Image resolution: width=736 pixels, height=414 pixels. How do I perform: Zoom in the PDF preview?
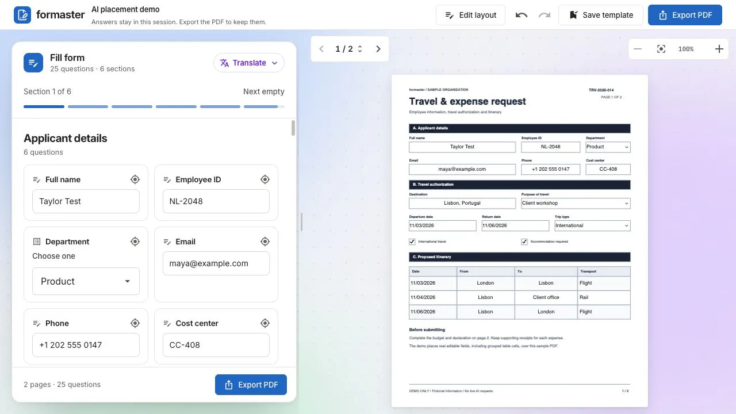[x=719, y=49]
